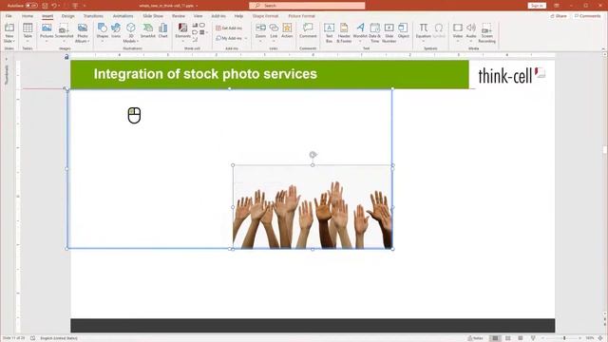Click Get Add-ins
This screenshot has width=608, height=342.
click(229, 28)
